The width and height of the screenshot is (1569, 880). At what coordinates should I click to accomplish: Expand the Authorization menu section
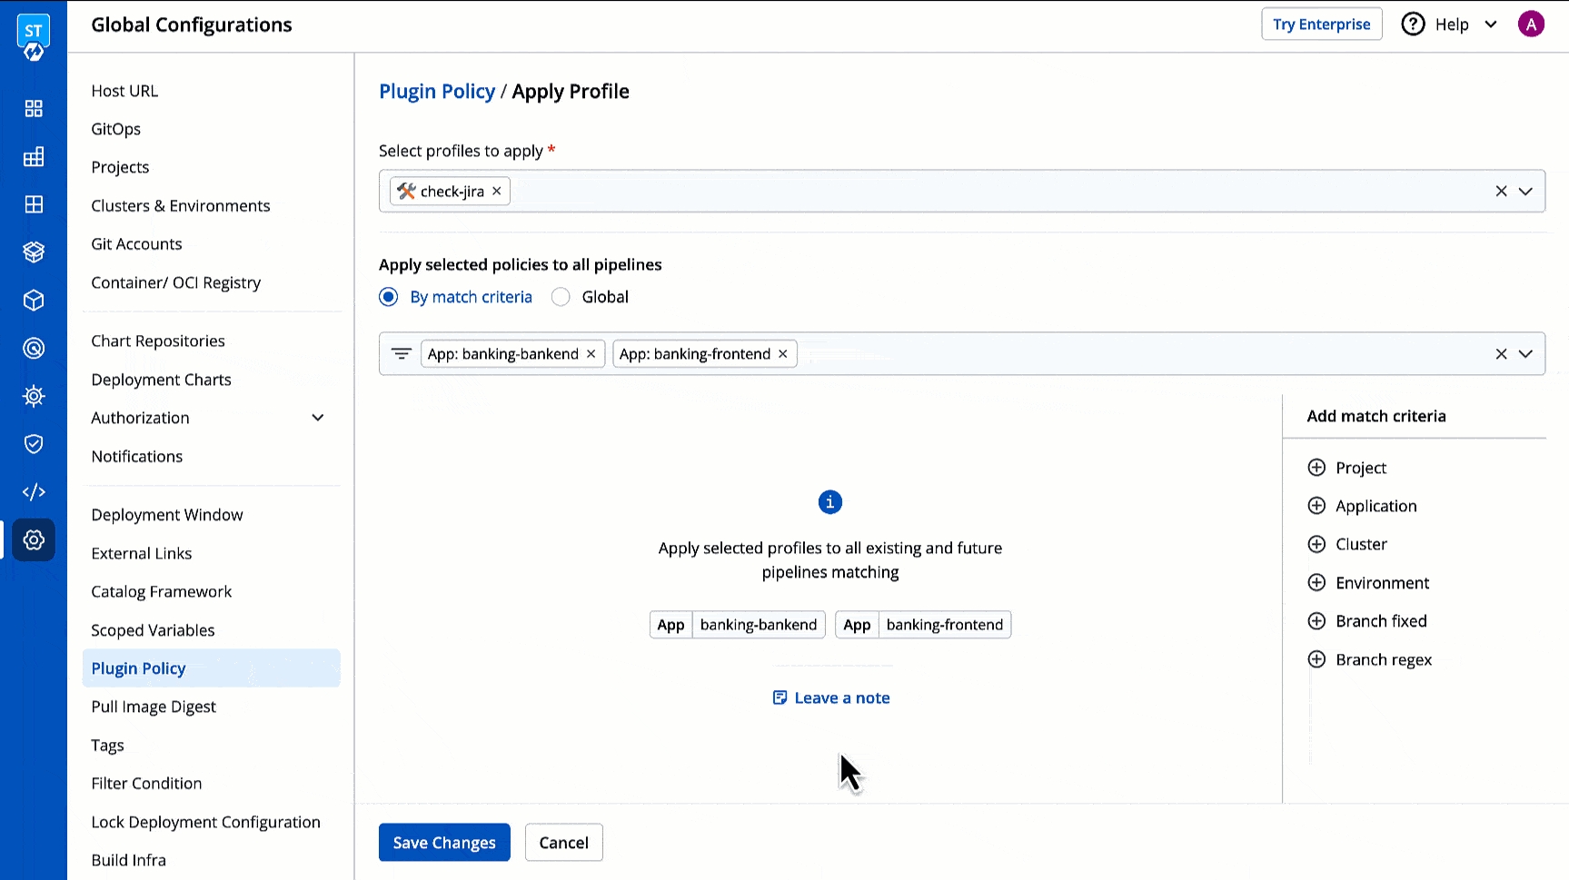[318, 418]
